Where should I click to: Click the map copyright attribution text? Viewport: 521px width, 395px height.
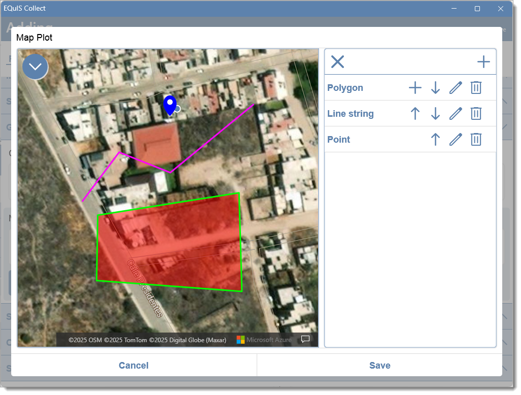[147, 340]
